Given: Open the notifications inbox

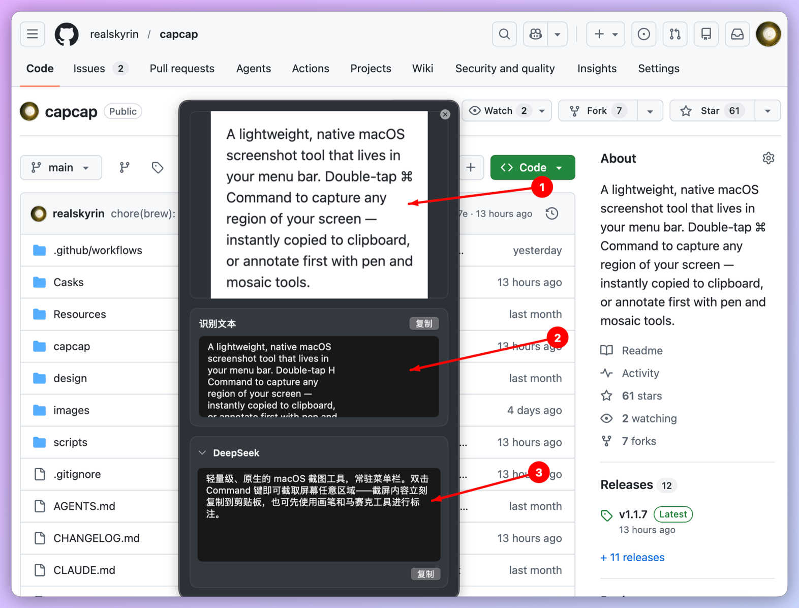Looking at the screenshot, I should pyautogui.click(x=737, y=34).
